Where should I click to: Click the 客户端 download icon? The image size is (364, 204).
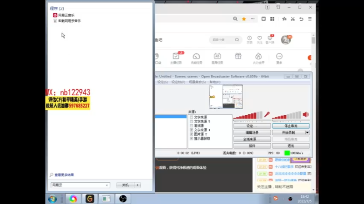point(270,39)
